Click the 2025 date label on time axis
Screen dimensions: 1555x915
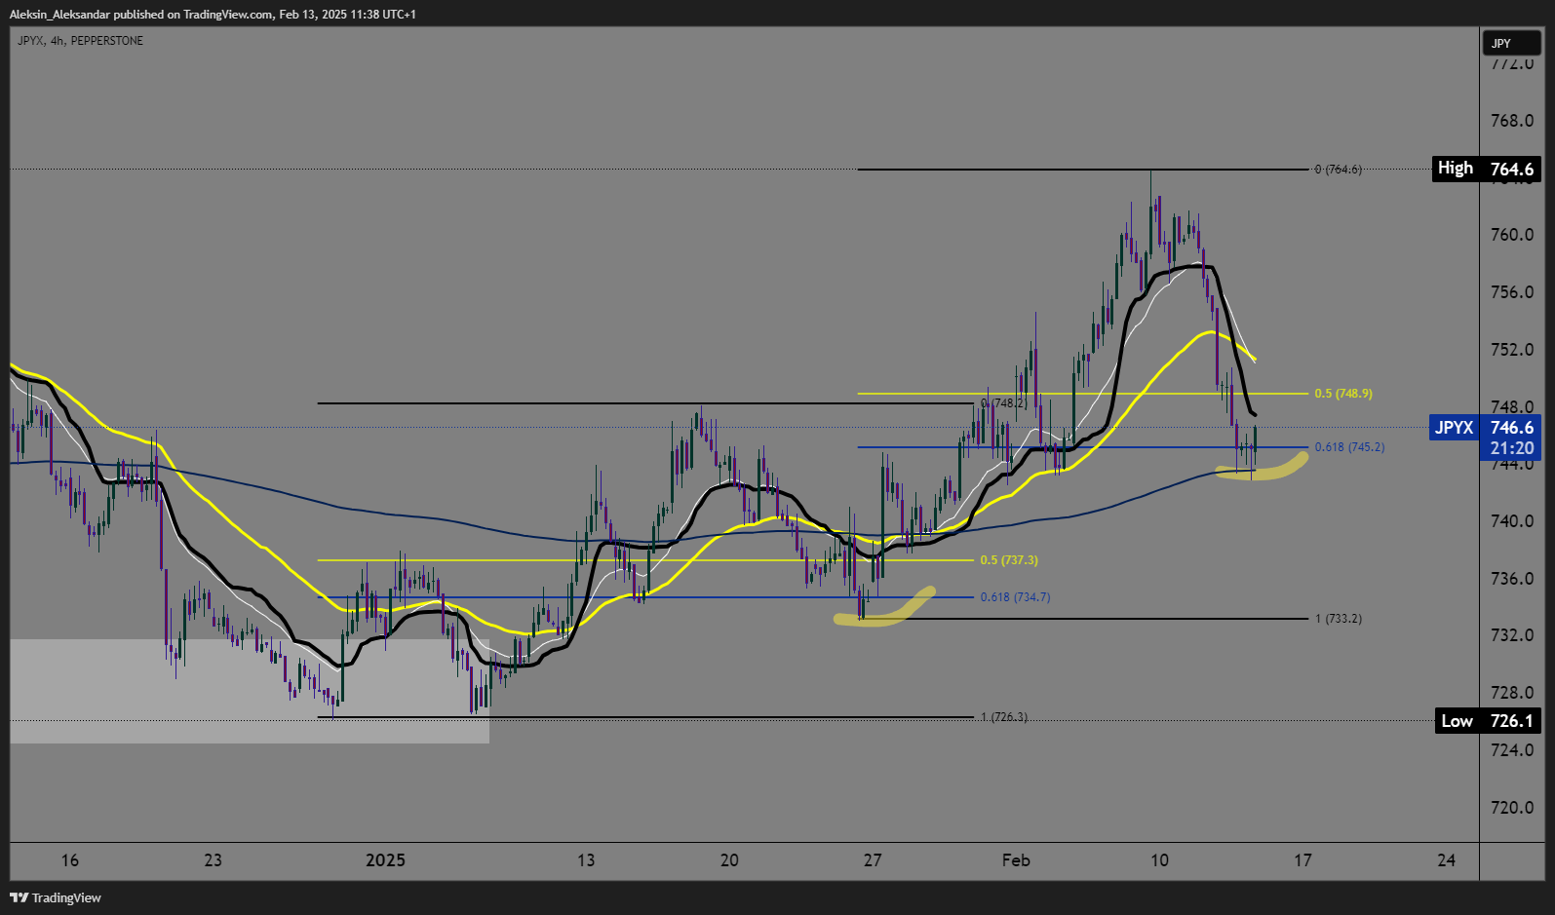point(385,860)
